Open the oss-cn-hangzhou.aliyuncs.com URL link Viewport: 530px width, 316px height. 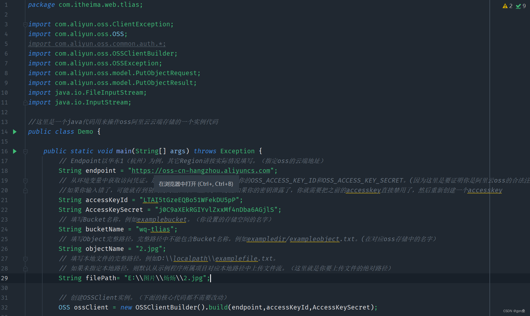coord(201,171)
